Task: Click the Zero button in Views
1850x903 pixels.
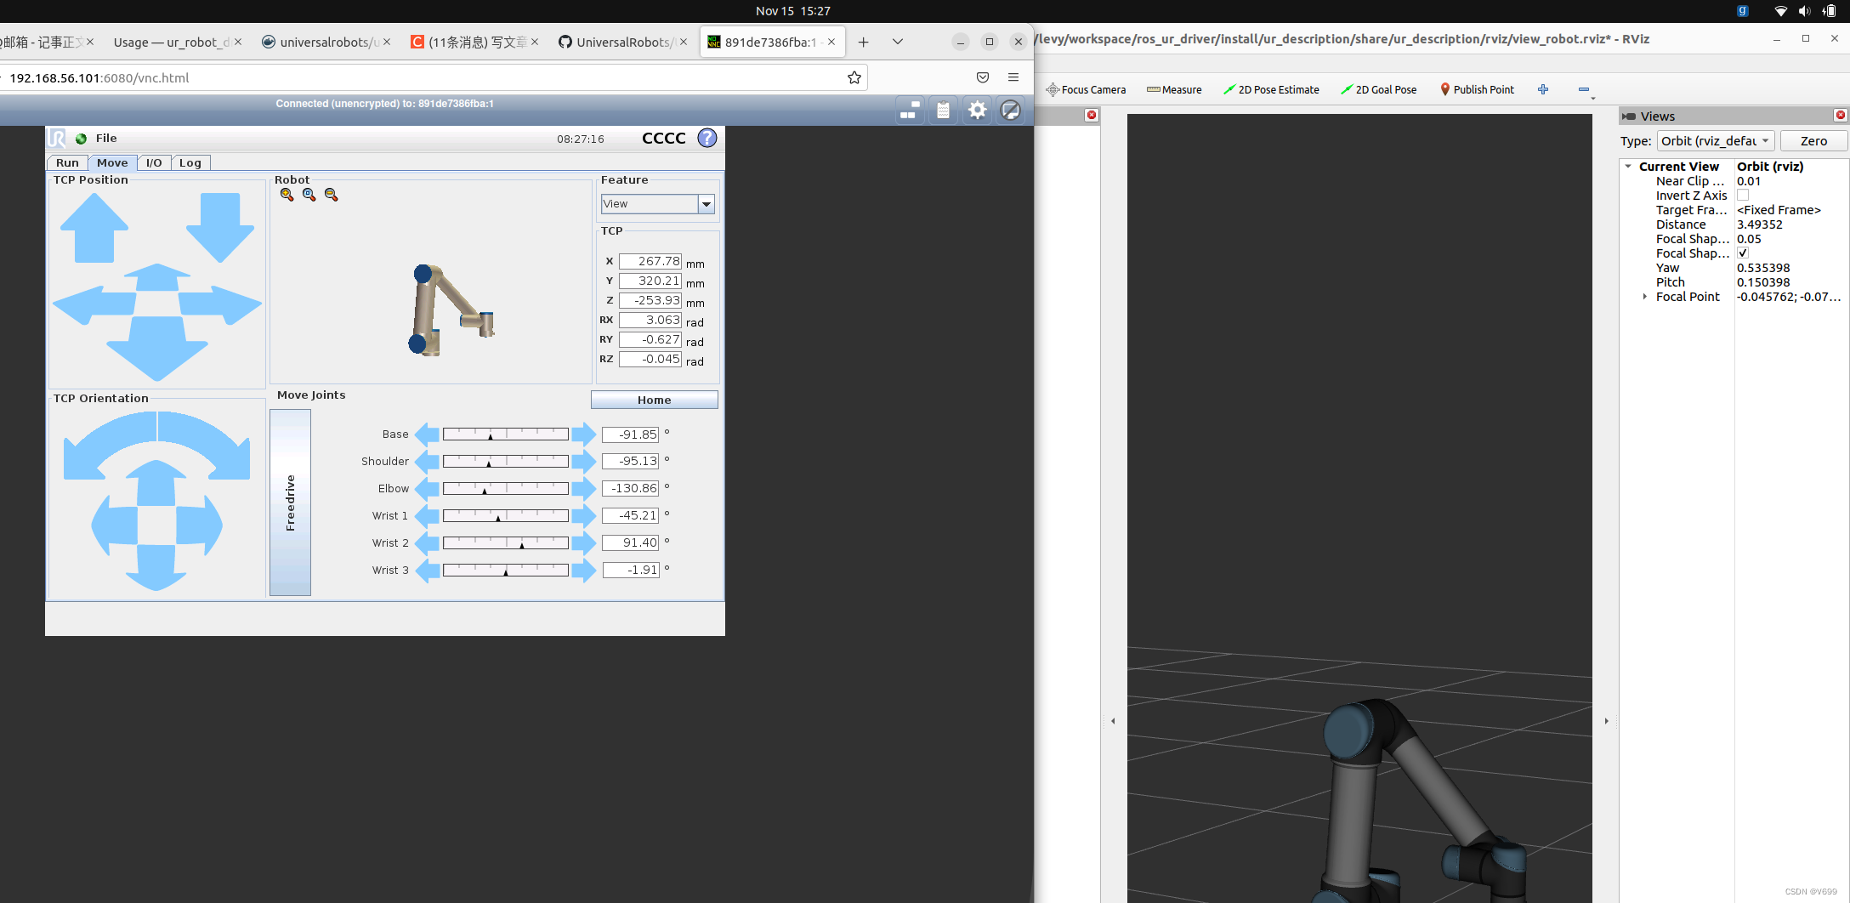Action: (x=1813, y=141)
